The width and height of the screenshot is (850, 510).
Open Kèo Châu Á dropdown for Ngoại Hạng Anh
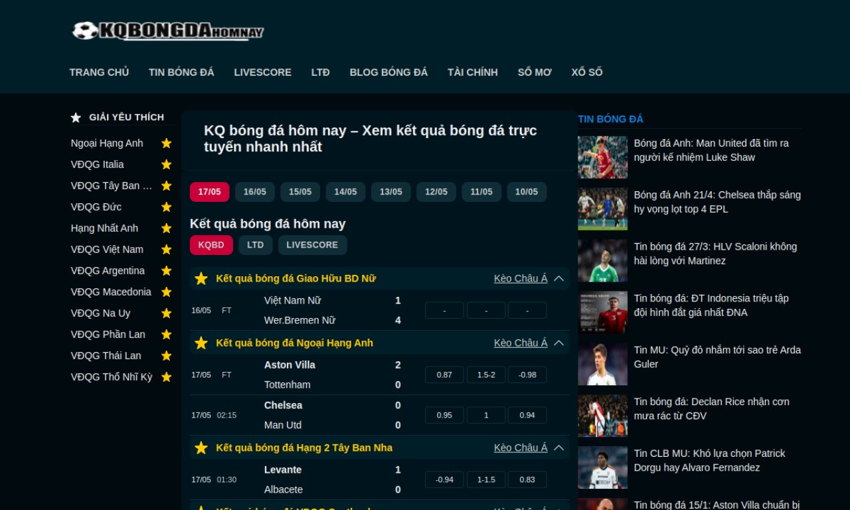(521, 343)
